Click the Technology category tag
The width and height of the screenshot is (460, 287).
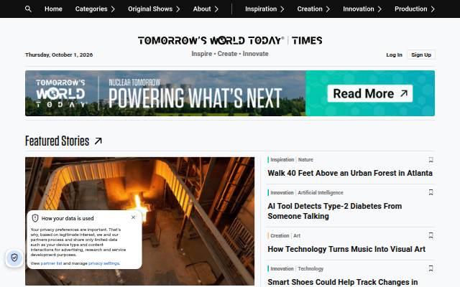(x=310, y=268)
